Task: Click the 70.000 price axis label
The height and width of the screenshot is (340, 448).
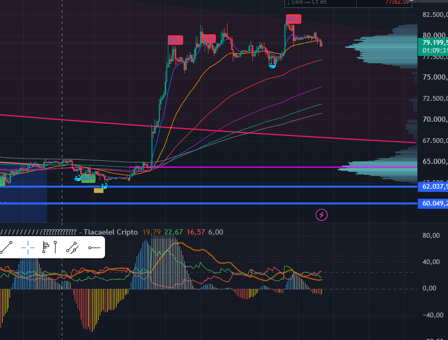Action: [x=435, y=119]
